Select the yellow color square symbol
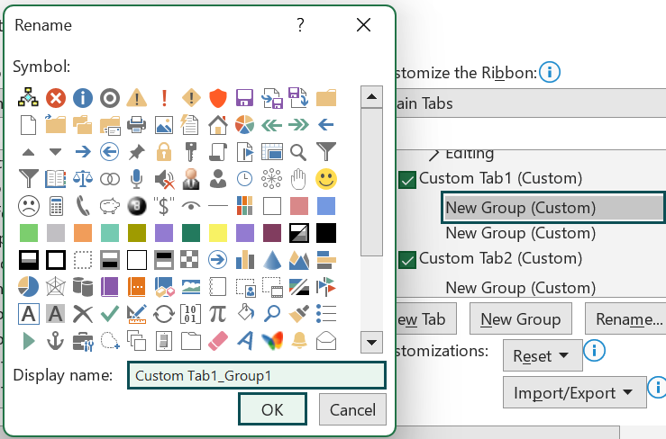666x439 pixels. click(x=218, y=233)
